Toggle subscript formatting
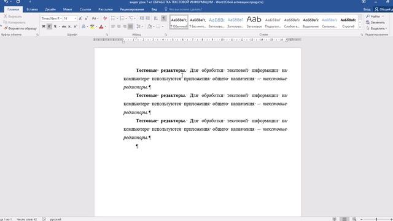393x221 pixels. click(69, 26)
